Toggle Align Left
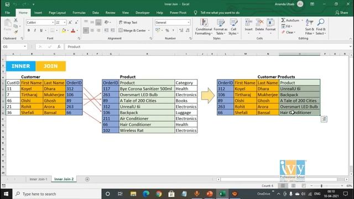Screen dimensions: 354x199 pyautogui.click(x=86, y=30)
